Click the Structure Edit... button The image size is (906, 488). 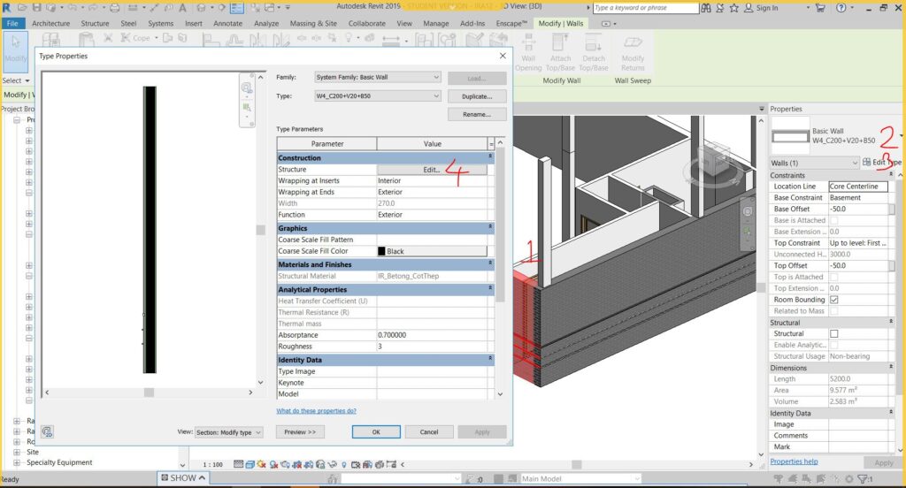coord(432,170)
